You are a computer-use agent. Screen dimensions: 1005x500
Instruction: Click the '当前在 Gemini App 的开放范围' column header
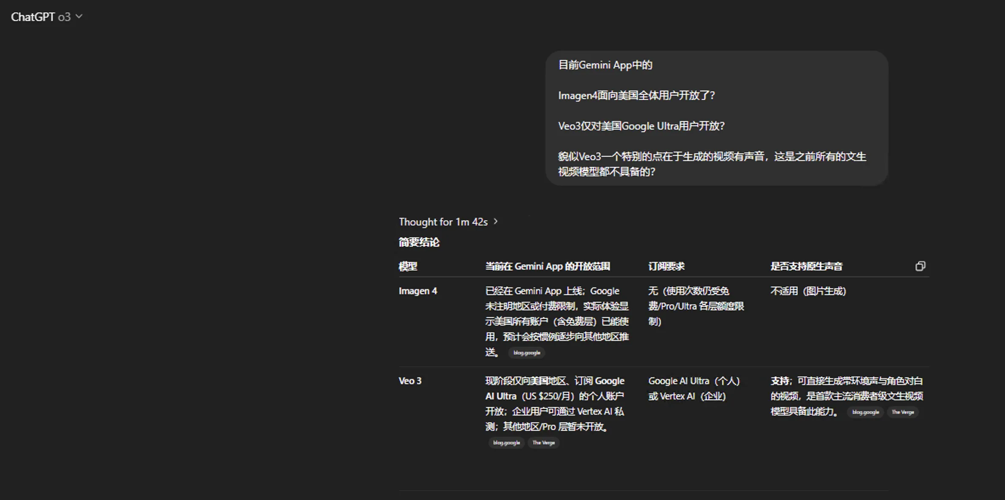coord(548,267)
